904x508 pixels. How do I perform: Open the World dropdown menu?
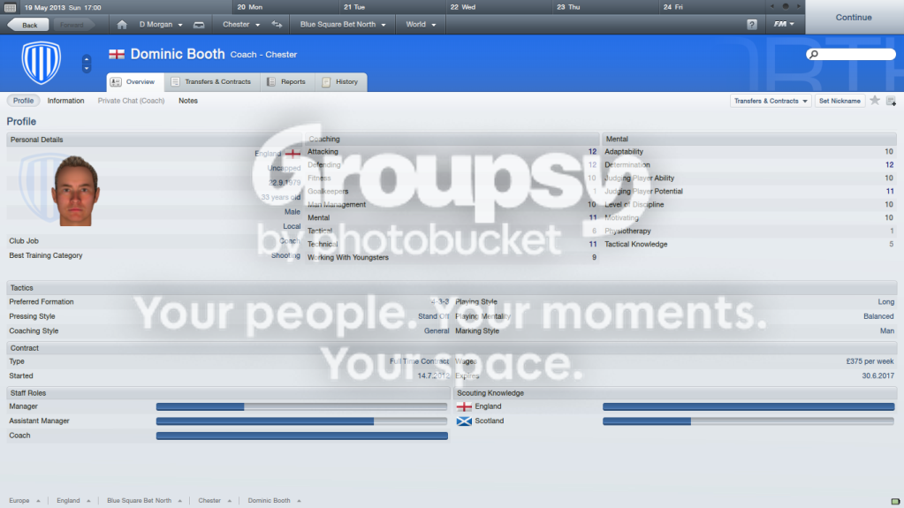(421, 25)
